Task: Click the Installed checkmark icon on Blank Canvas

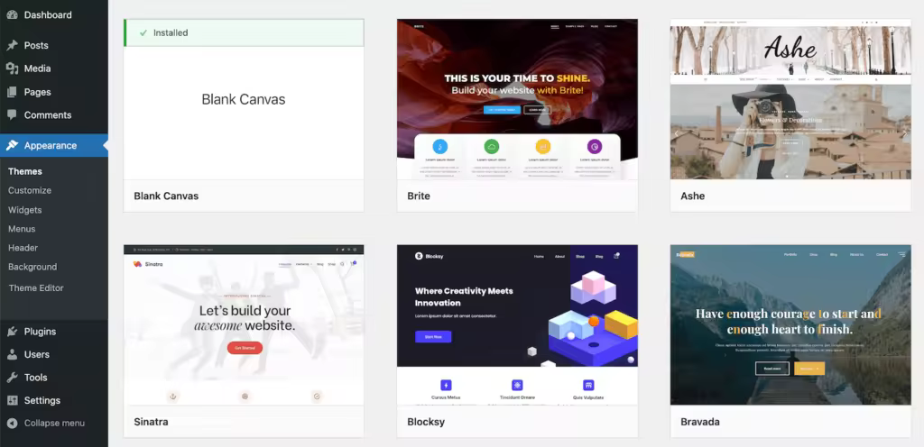Action: (143, 33)
